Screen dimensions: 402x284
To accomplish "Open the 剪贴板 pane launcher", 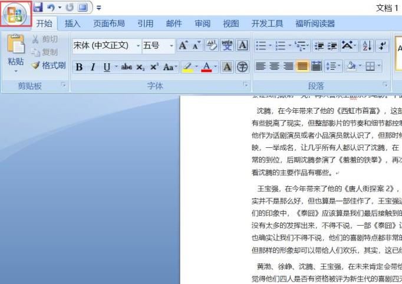I will click(x=64, y=85).
